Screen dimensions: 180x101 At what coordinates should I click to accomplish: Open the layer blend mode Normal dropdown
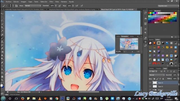click(x=157, y=75)
